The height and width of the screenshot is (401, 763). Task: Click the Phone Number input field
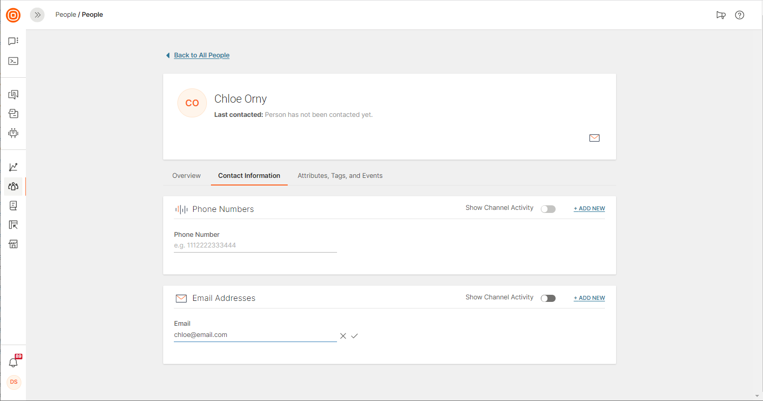click(x=255, y=245)
